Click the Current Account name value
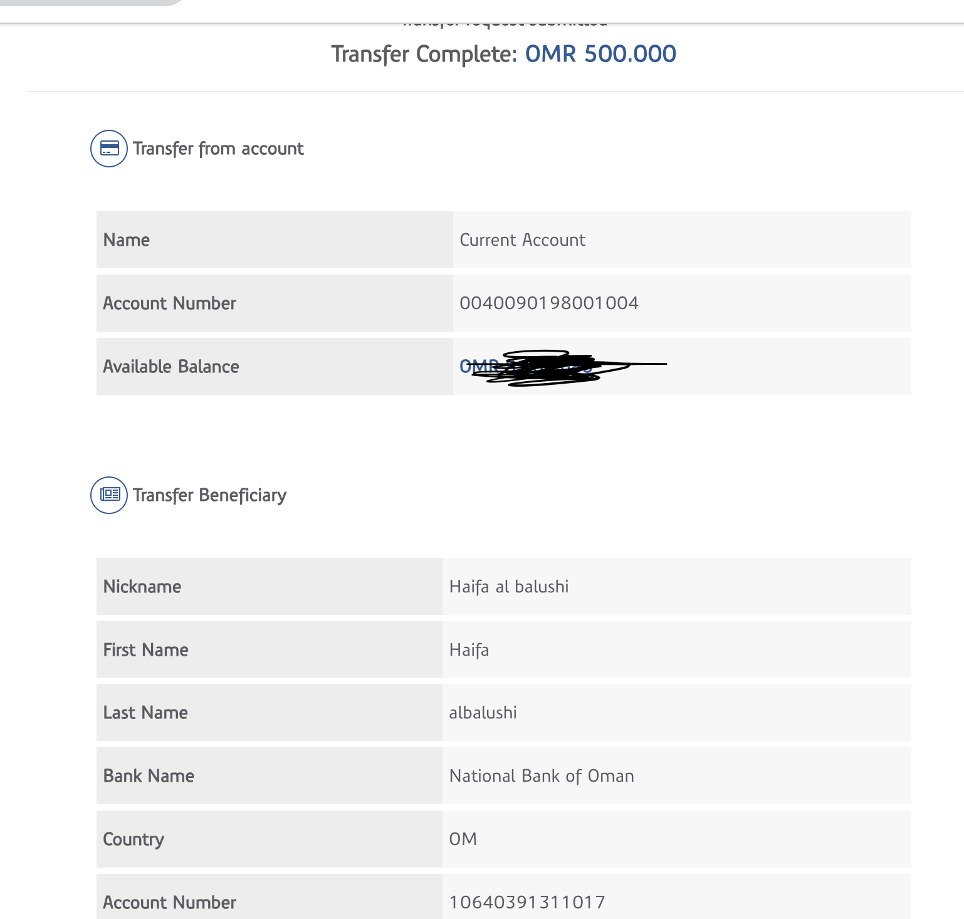This screenshot has width=964, height=919. [x=522, y=240]
